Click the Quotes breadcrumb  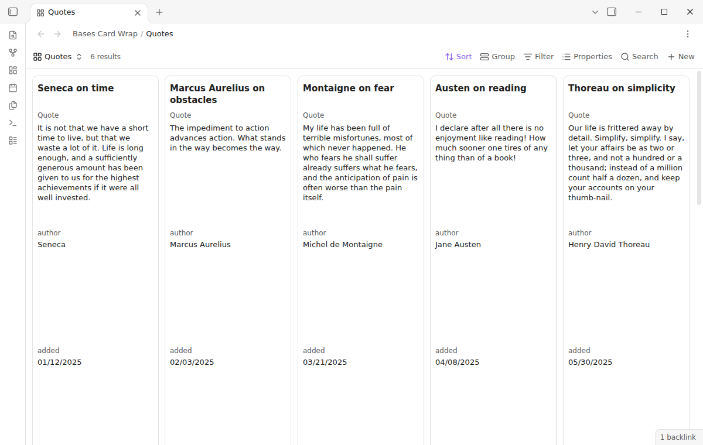tap(159, 34)
